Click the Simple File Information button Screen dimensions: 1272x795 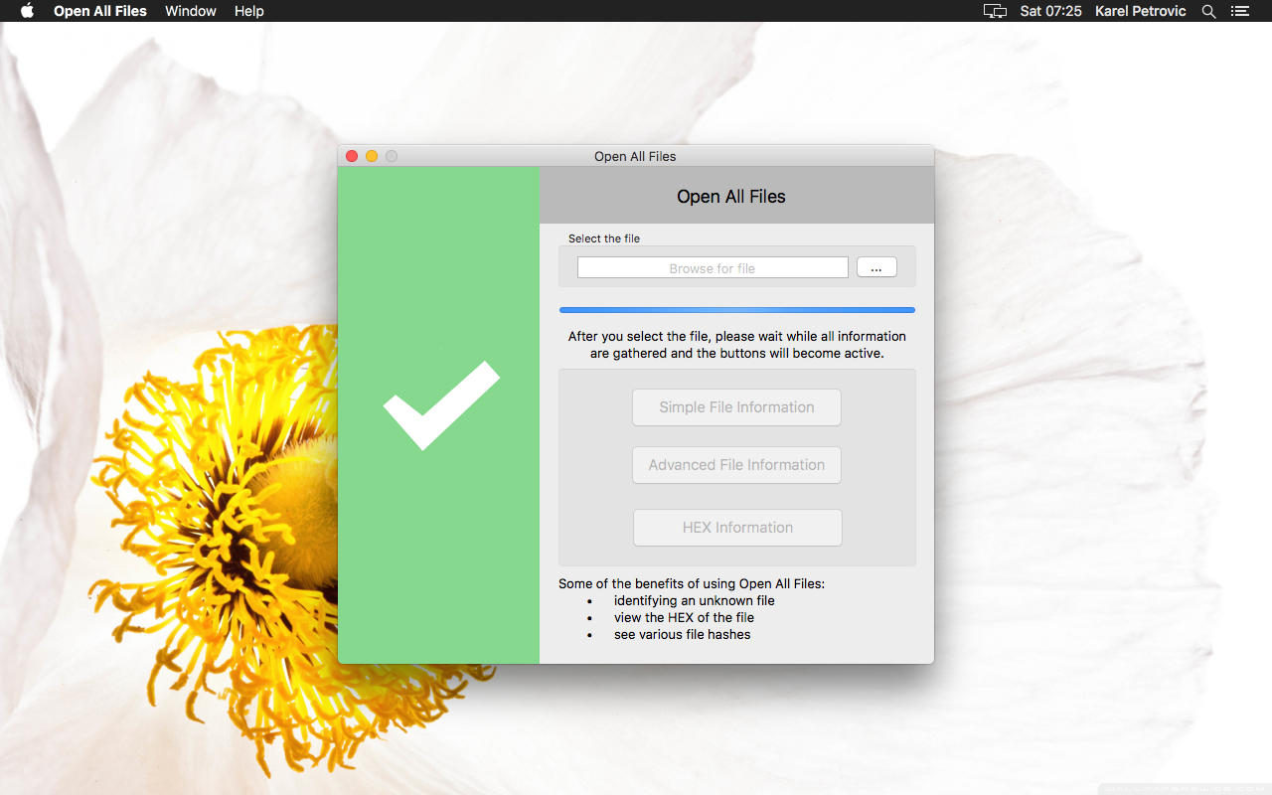pyautogui.click(x=736, y=407)
